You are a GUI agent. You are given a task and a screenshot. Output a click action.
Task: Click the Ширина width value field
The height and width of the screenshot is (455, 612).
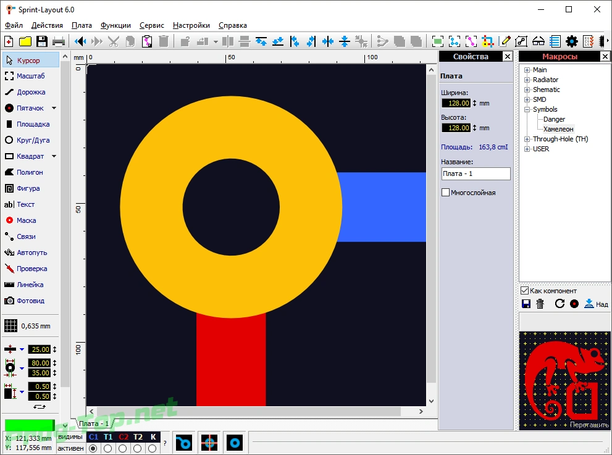pos(456,103)
